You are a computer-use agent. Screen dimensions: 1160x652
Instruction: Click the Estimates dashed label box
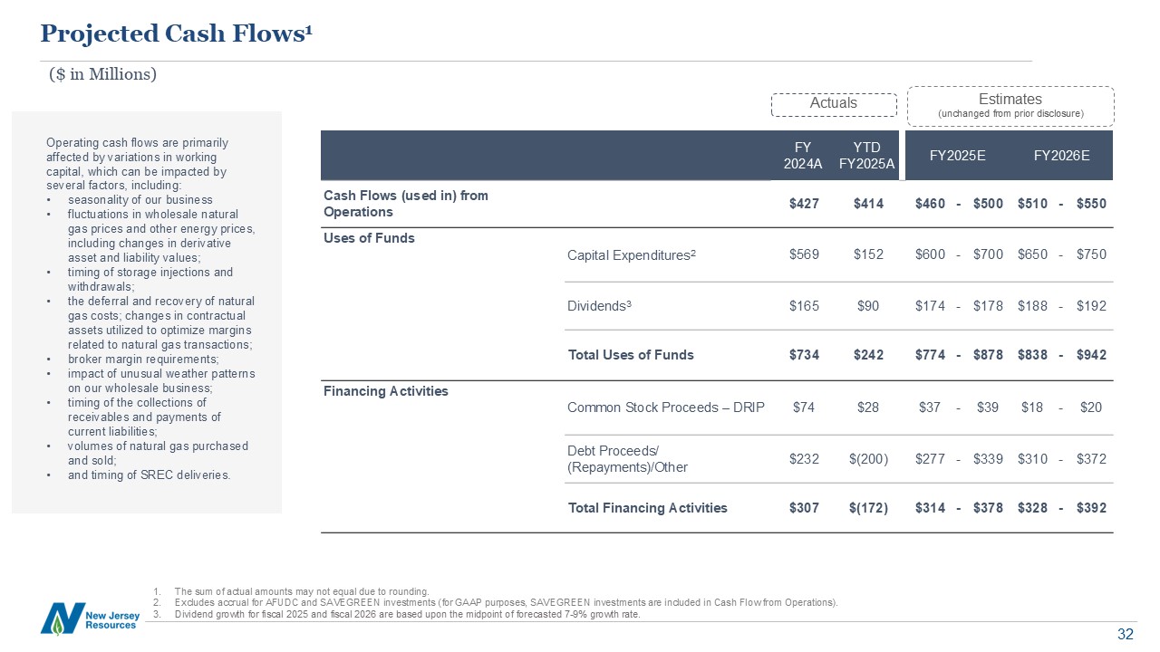pyautogui.click(x=1010, y=106)
